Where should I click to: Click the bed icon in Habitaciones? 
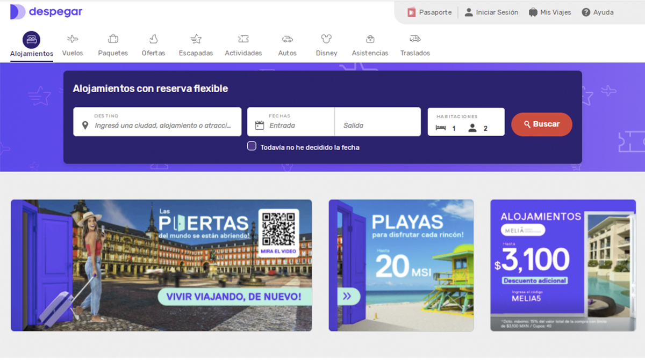(441, 128)
